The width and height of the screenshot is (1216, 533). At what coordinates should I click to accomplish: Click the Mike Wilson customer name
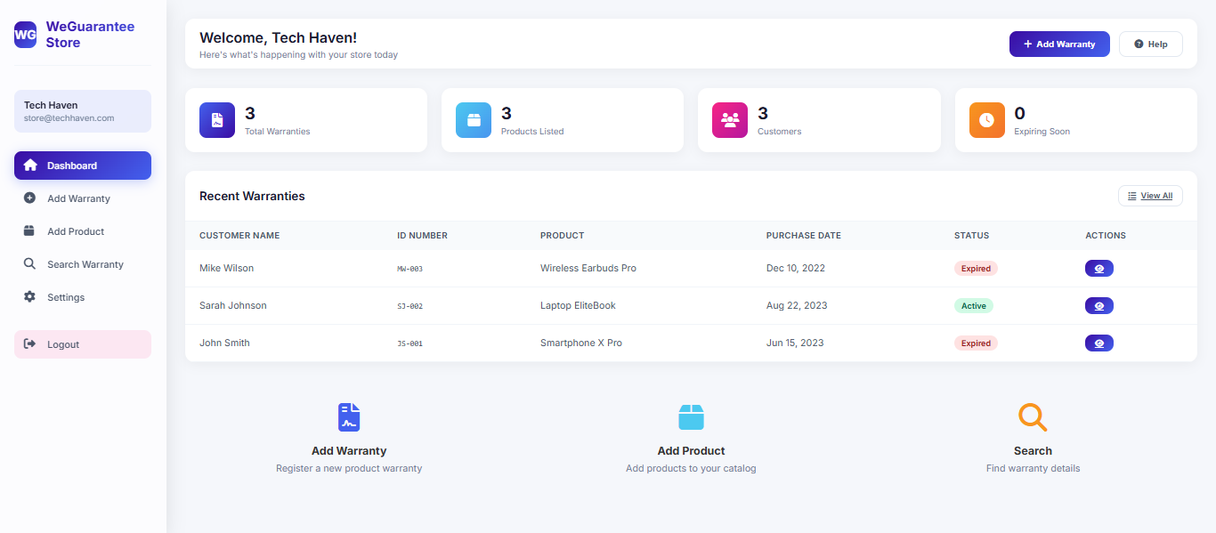click(226, 268)
